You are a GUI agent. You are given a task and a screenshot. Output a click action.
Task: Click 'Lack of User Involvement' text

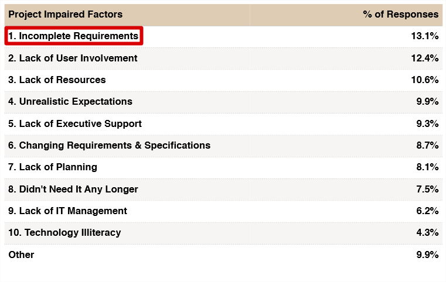point(73,58)
